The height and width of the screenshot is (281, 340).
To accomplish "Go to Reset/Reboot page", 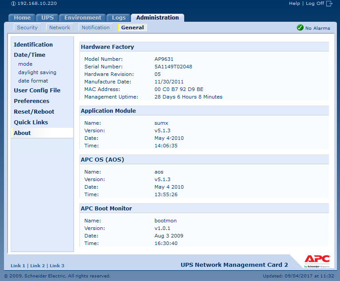I will pyautogui.click(x=34, y=111).
